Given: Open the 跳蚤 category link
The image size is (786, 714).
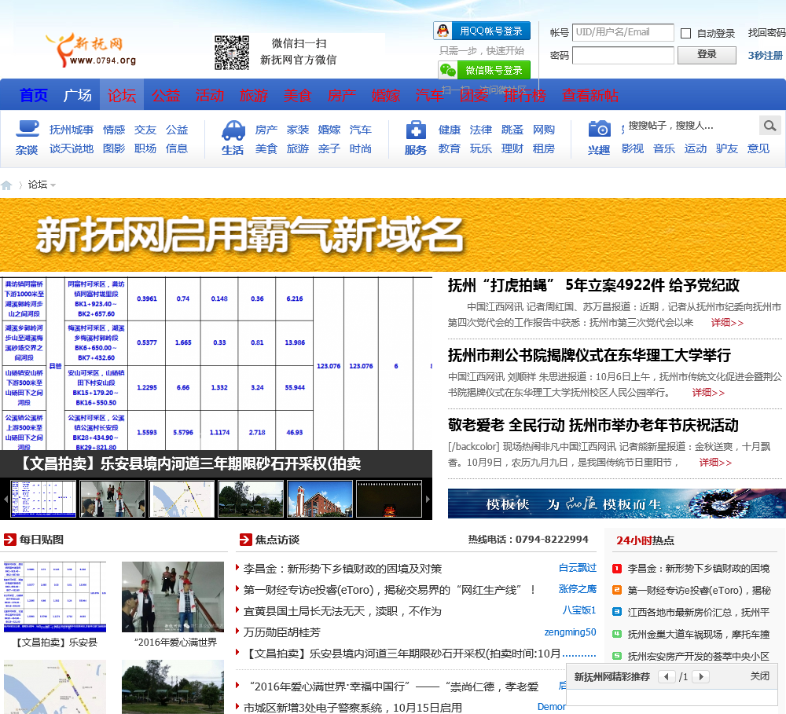Looking at the screenshot, I should click(512, 130).
